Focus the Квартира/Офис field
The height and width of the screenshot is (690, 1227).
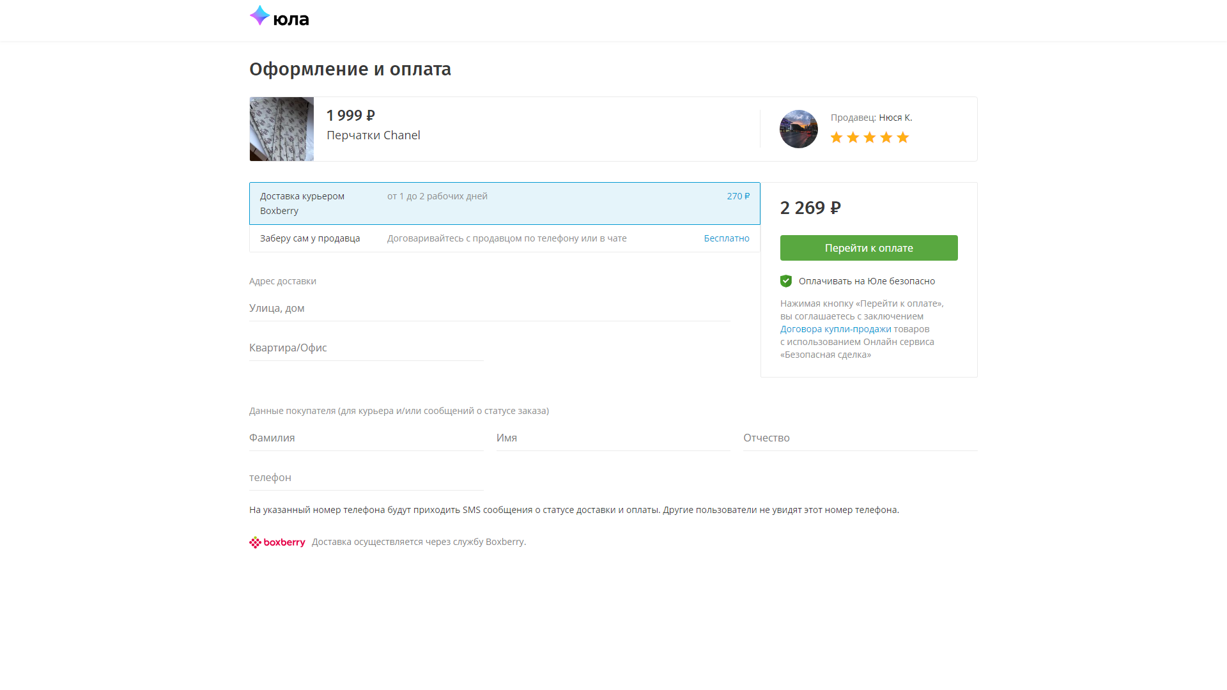click(366, 348)
